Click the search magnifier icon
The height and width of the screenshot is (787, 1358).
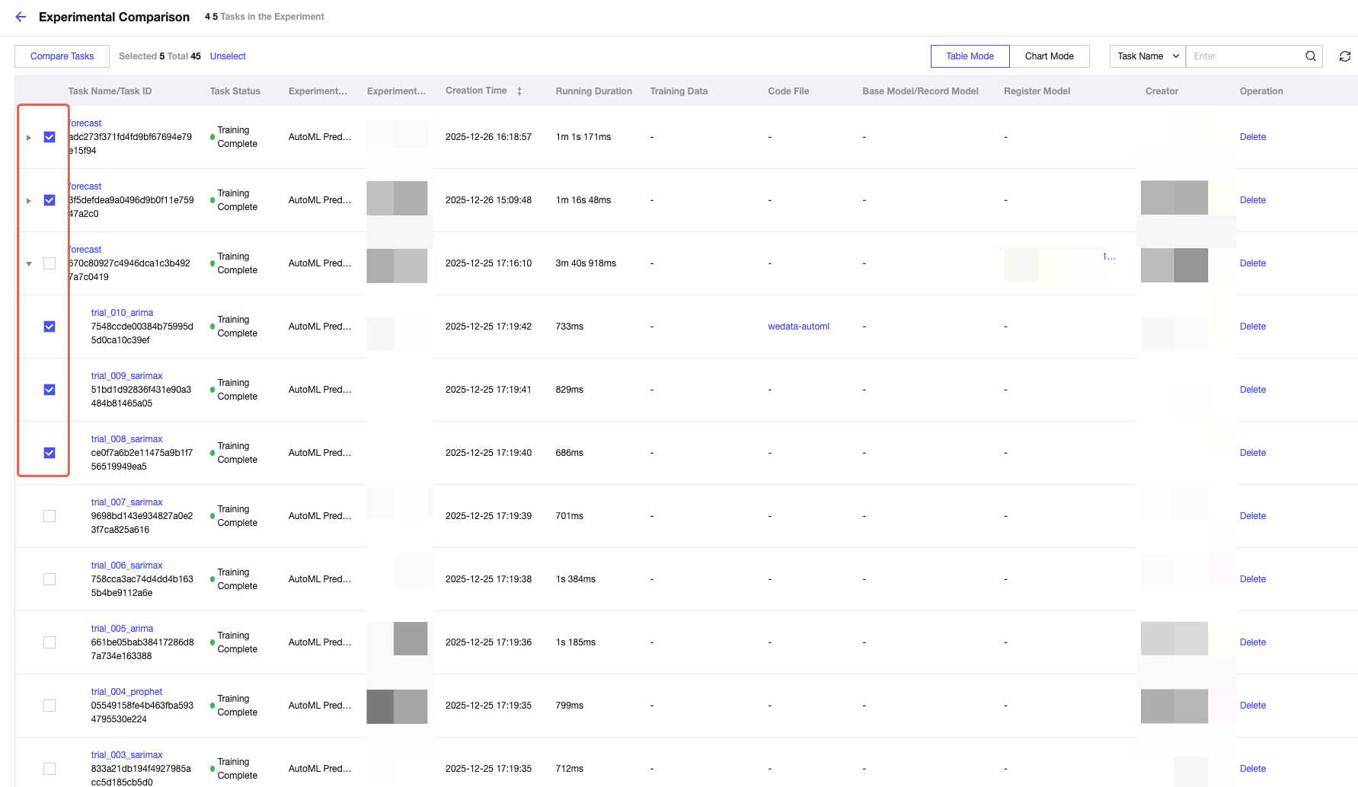click(1310, 56)
